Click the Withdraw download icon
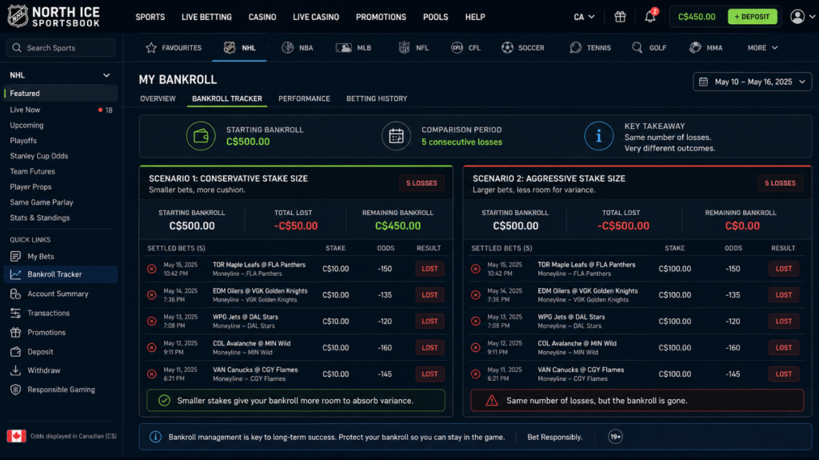Viewport: 819px width, 460px height. [x=16, y=370]
